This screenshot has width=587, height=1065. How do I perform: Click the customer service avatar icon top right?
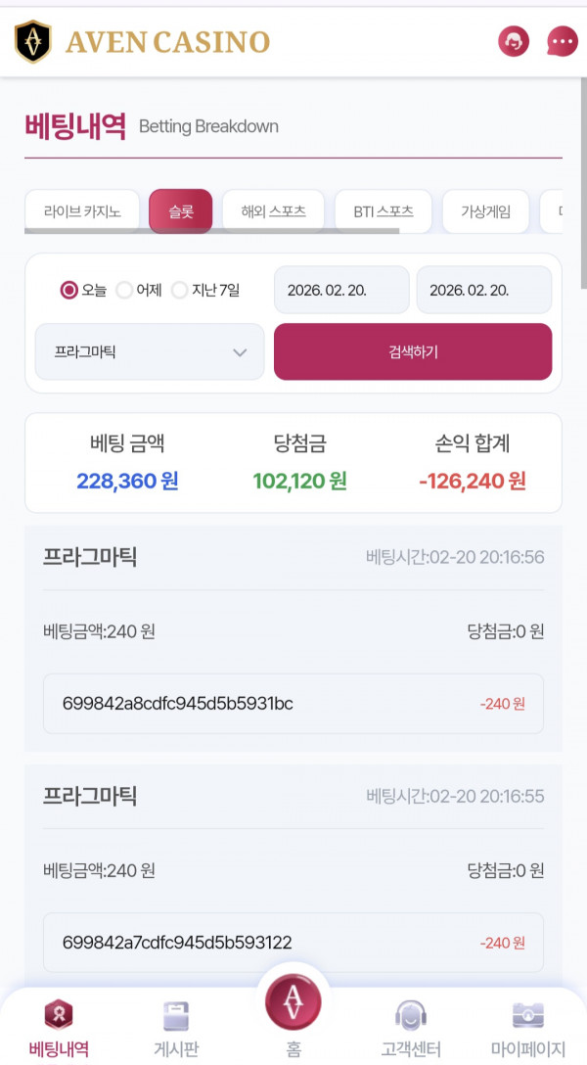pos(513,41)
